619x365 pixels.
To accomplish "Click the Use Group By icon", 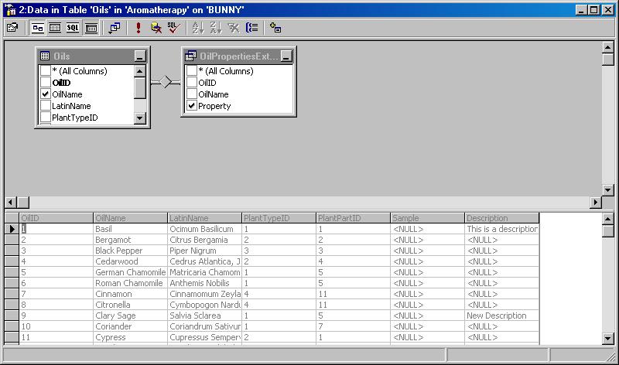I will click(251, 28).
